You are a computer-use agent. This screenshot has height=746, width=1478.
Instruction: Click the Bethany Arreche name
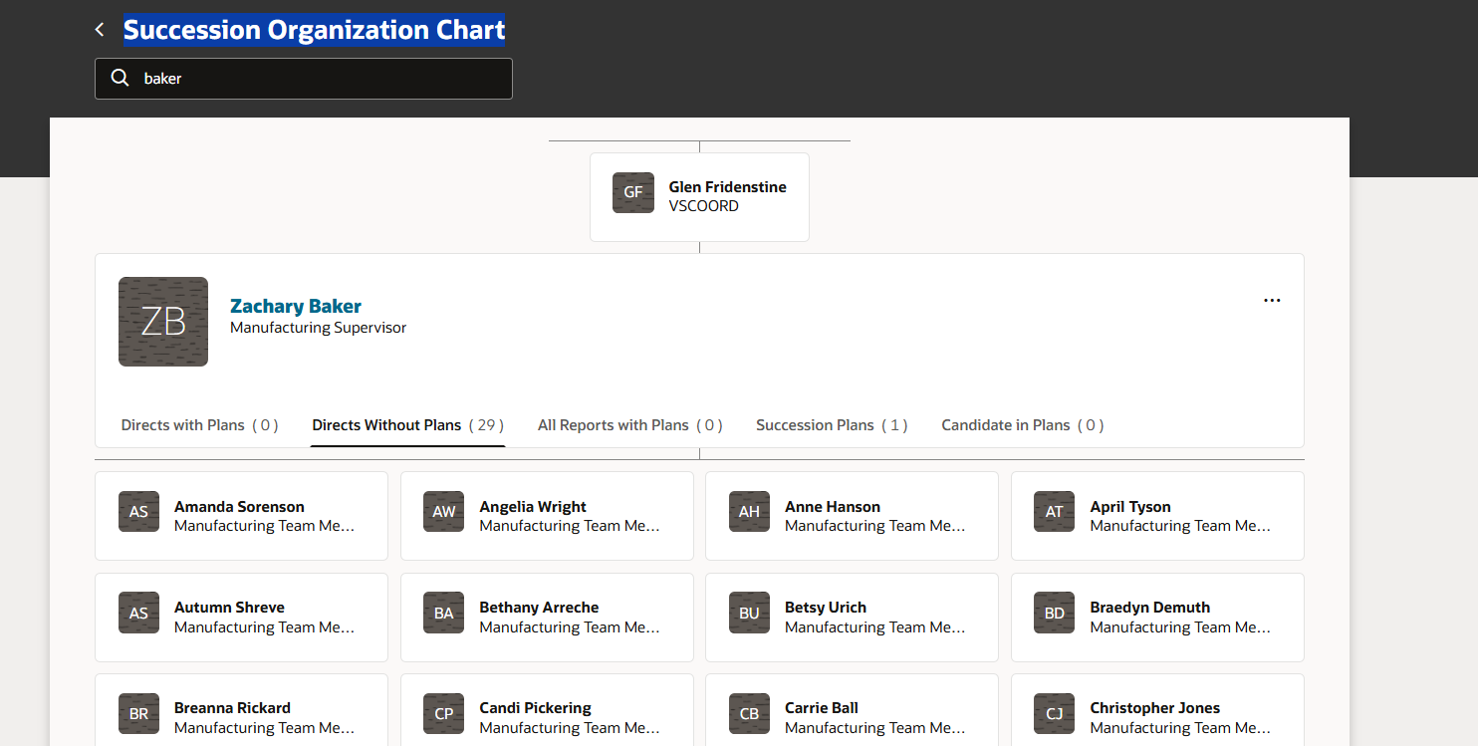(539, 608)
